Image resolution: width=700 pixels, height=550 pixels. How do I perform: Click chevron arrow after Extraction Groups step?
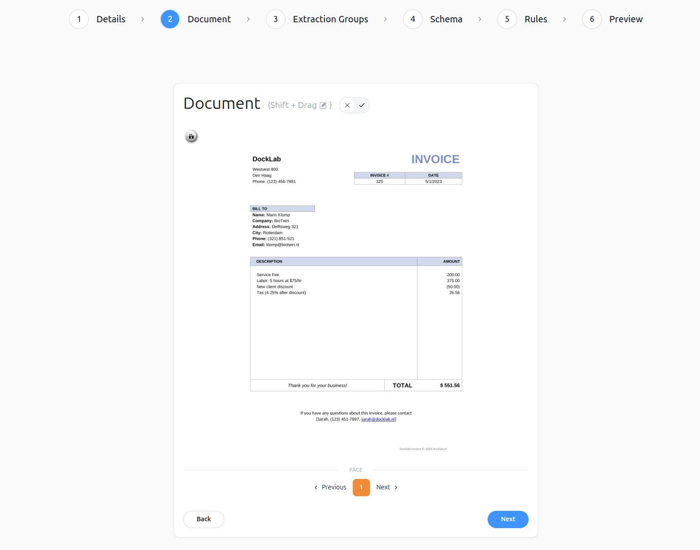click(x=386, y=19)
